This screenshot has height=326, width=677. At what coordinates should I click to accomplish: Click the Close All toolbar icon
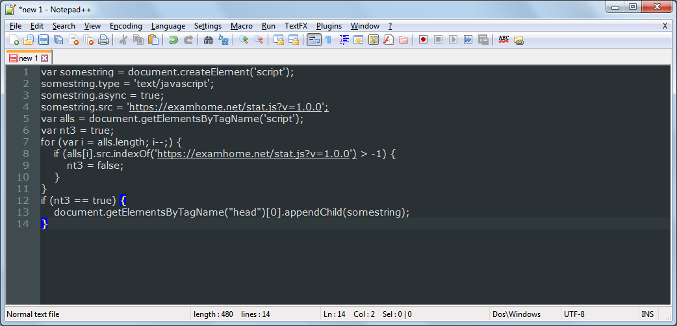click(x=88, y=40)
